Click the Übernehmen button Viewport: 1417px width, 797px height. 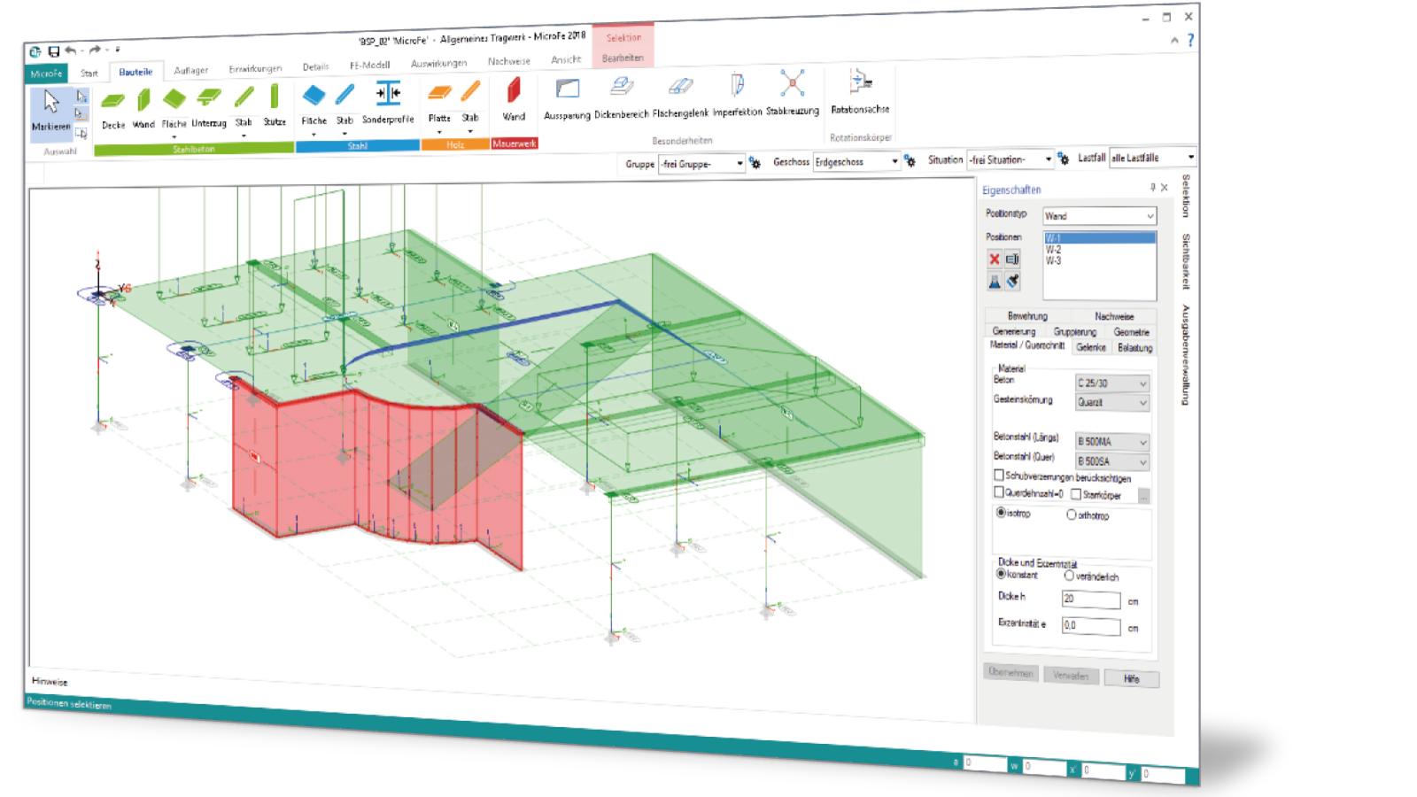point(1010,672)
